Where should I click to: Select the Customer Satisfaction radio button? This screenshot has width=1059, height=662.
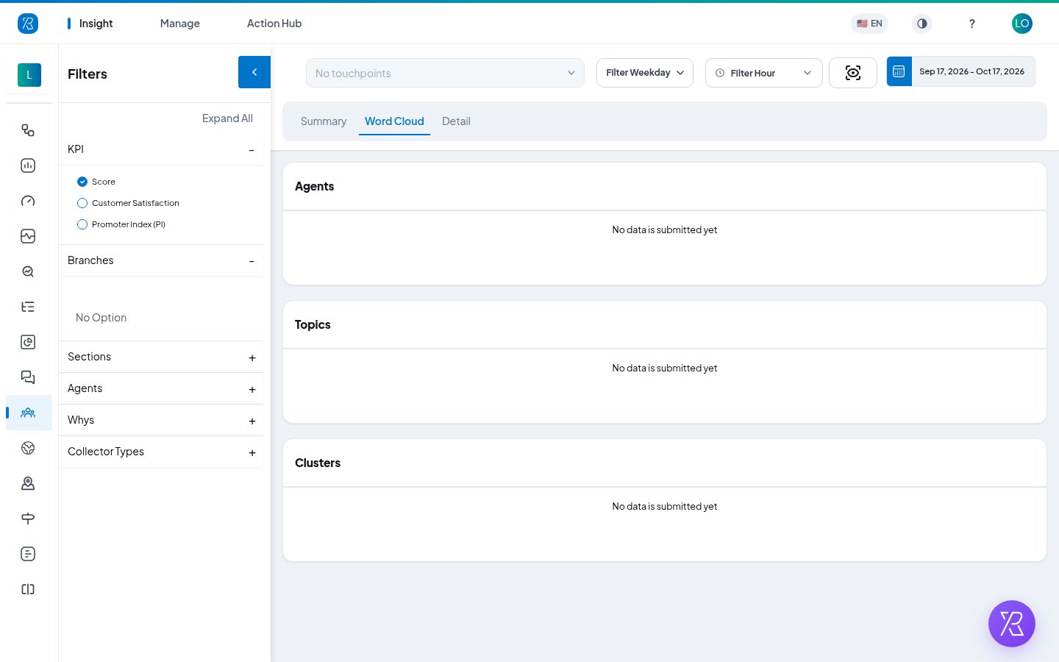click(x=82, y=203)
